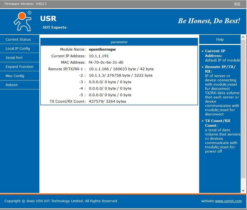247x210 pixels.
Task: Click the scrollbar down arrow
Action: coord(243,190)
